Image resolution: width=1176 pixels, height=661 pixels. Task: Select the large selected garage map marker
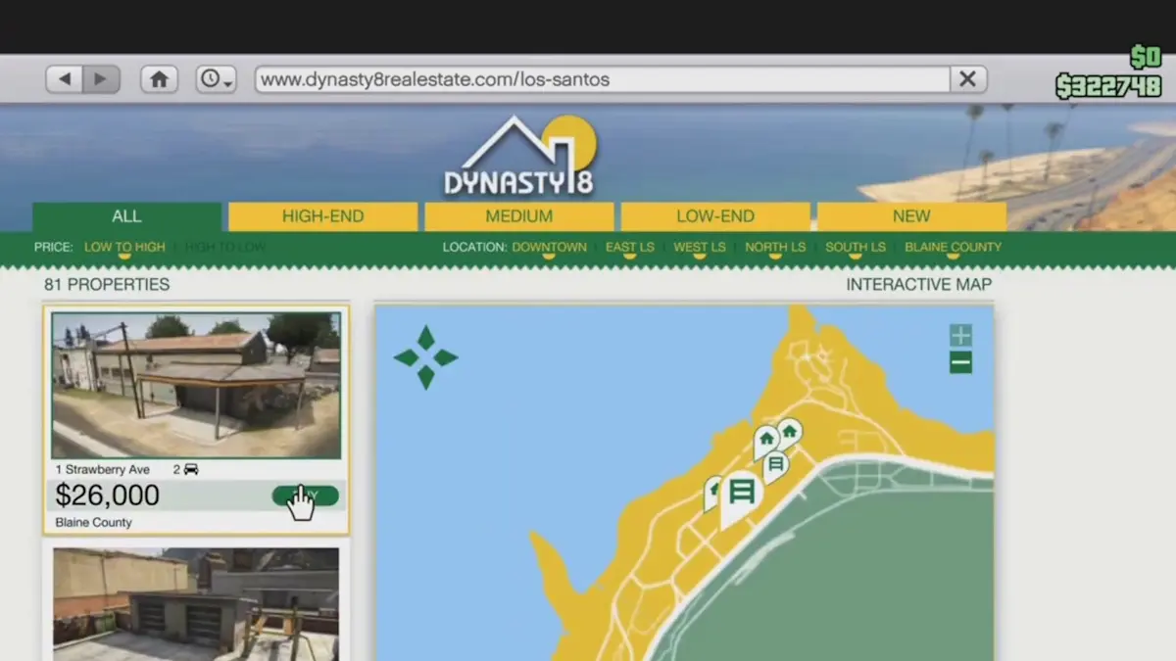(x=742, y=495)
